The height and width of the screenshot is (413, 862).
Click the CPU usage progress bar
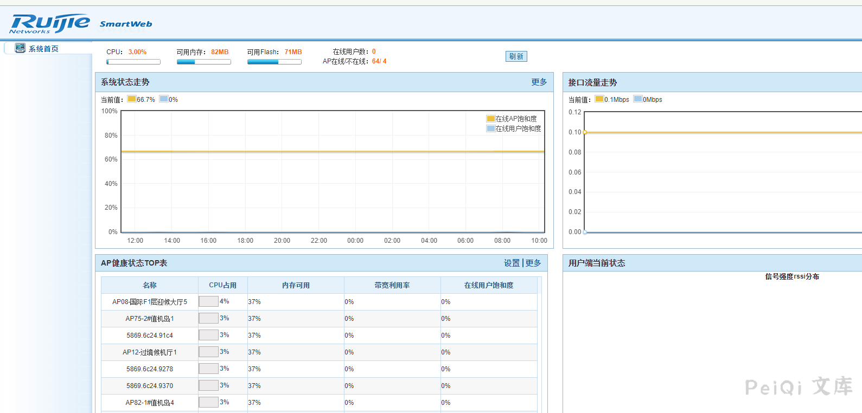pos(133,62)
